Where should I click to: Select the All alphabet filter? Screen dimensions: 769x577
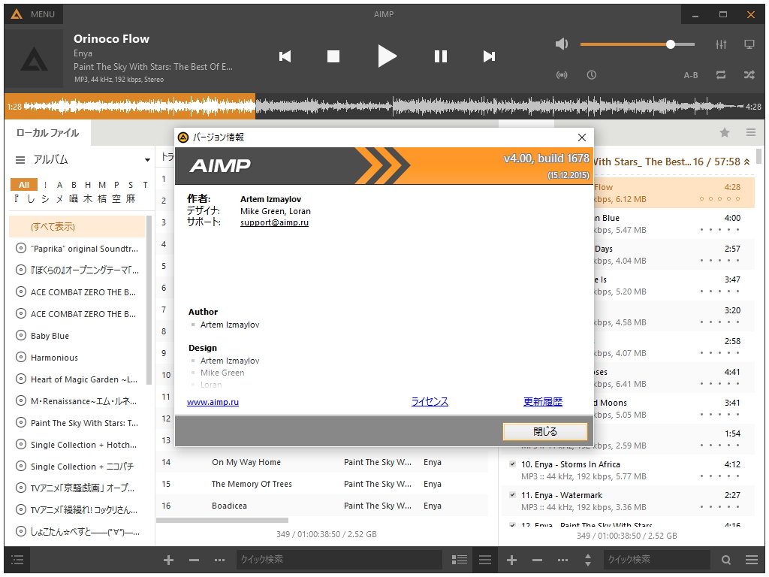23,185
